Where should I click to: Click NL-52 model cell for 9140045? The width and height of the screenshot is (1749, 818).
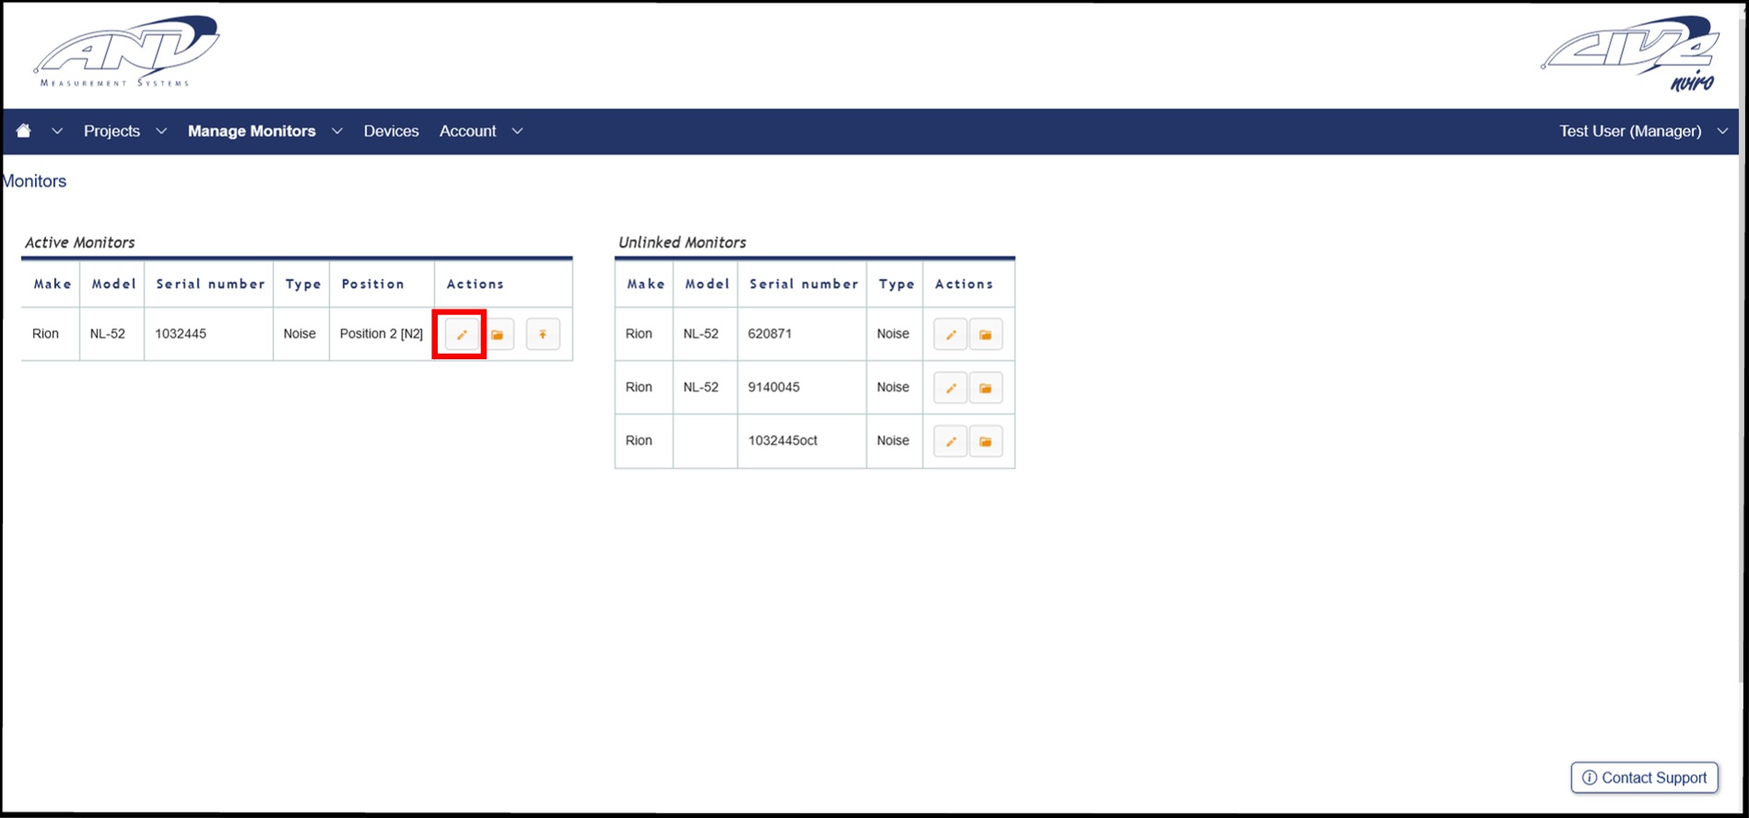705,387
